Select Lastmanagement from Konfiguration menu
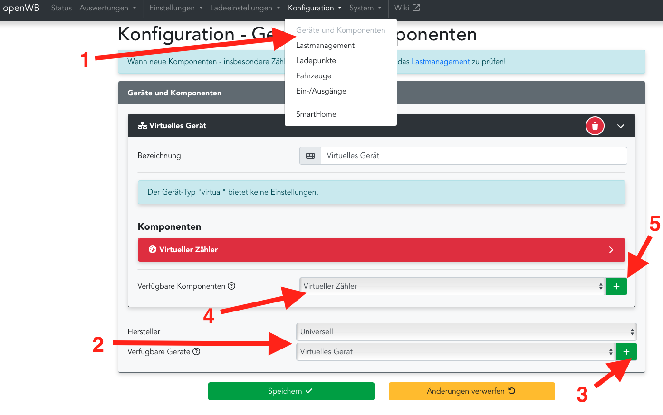 (325, 46)
